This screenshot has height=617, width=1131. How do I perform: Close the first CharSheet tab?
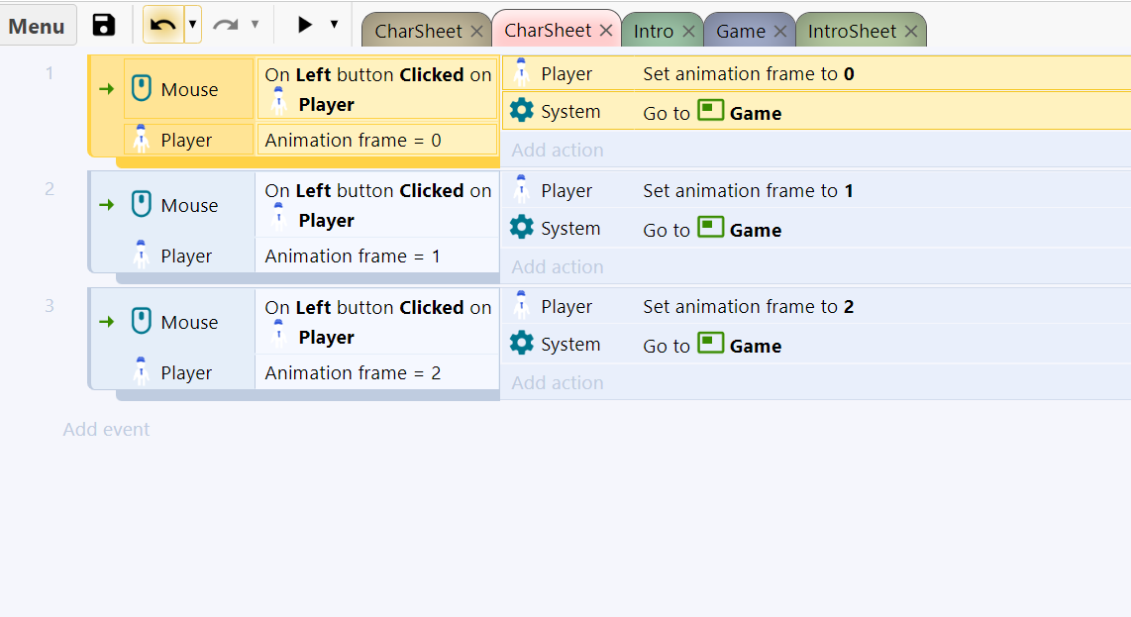[476, 31]
